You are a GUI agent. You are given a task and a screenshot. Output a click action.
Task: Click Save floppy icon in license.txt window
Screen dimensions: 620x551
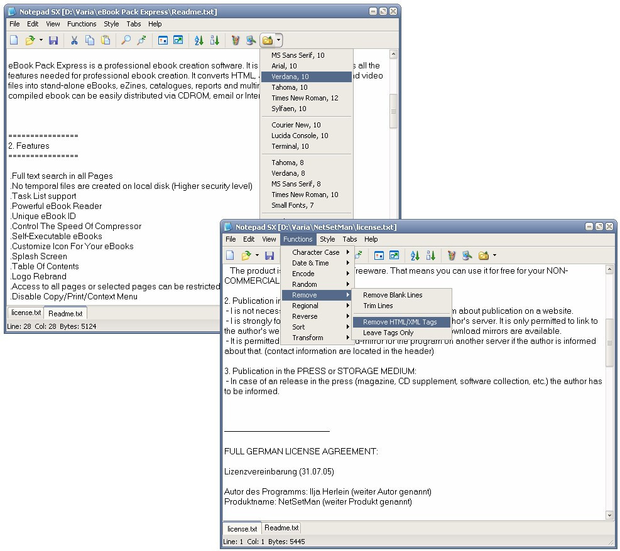[x=269, y=255]
